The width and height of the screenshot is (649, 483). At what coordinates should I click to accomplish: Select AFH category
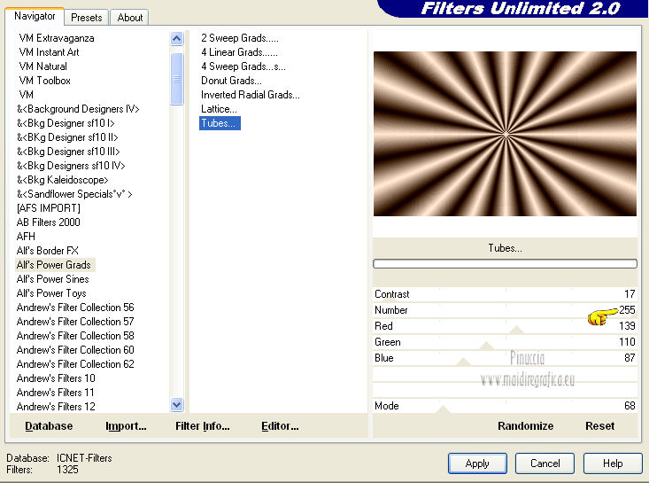pyautogui.click(x=26, y=237)
